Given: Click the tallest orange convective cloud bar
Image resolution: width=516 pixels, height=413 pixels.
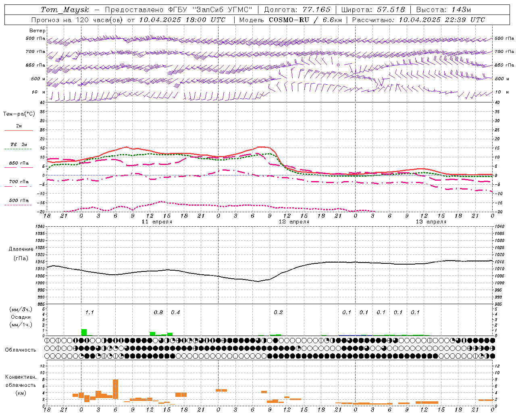Looking at the screenshot, I should coord(115,389).
